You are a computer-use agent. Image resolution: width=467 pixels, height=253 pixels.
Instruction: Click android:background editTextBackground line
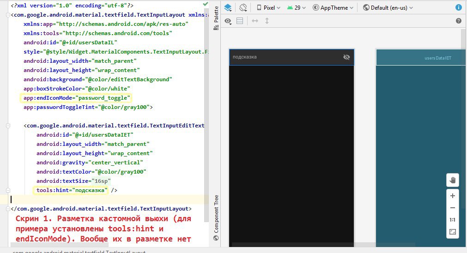[98, 79]
